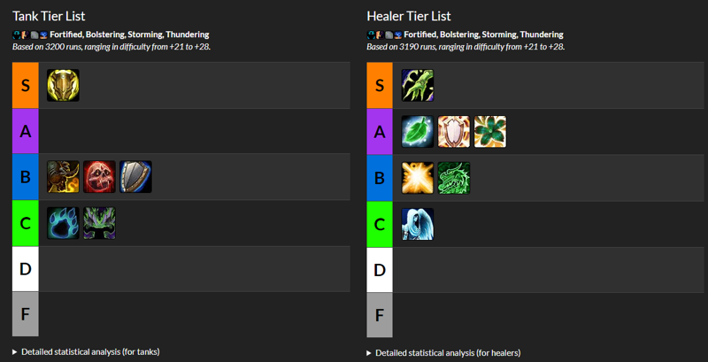Select the Protection Warrior shield icon
This screenshot has width=708, height=362.
[x=135, y=177]
